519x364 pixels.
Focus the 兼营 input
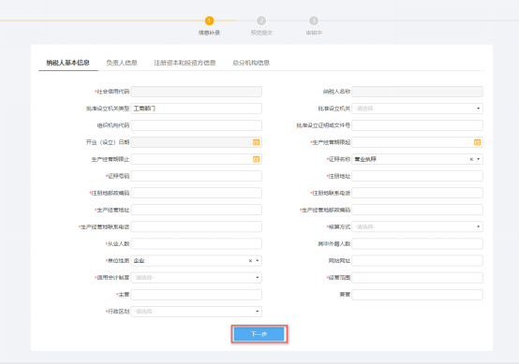click(417, 295)
